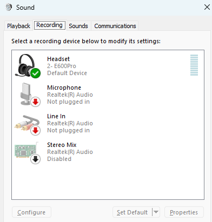
Task: Click the Sound speaker icon in title bar
Action: pyautogui.click(x=9, y=8)
